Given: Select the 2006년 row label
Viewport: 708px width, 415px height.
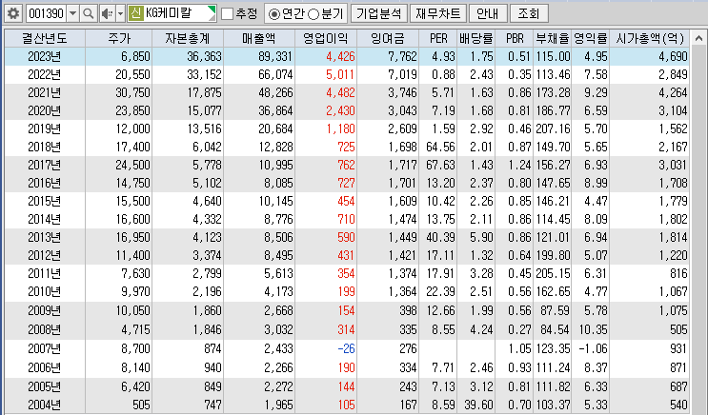Looking at the screenshot, I should click(x=44, y=367).
